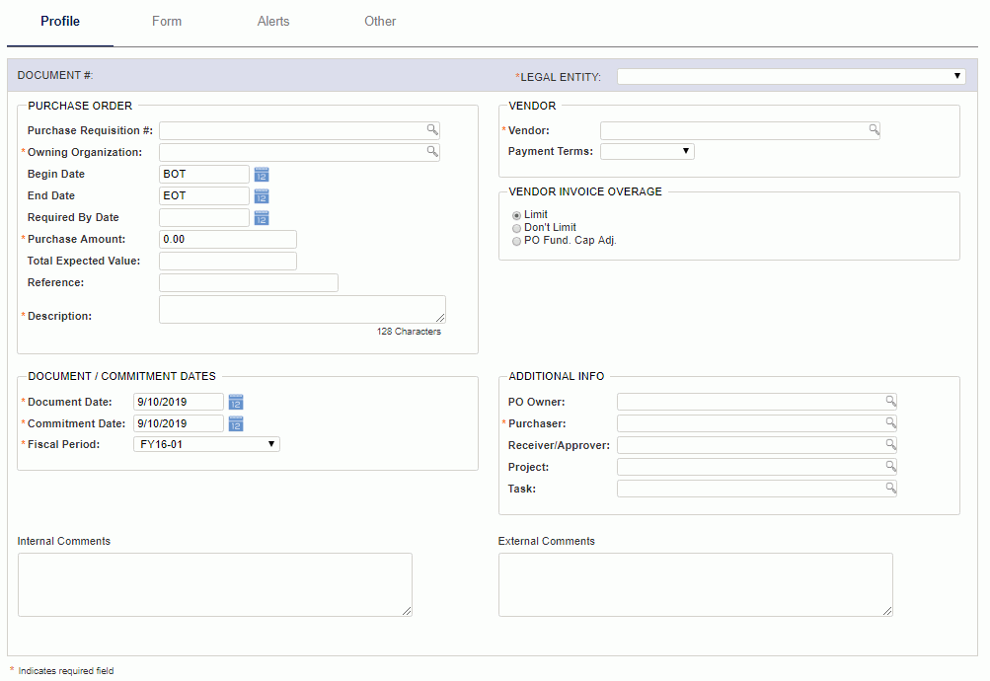Click the 'PURCHASE ORDER' section heading
990x681 pixels.
(x=80, y=106)
